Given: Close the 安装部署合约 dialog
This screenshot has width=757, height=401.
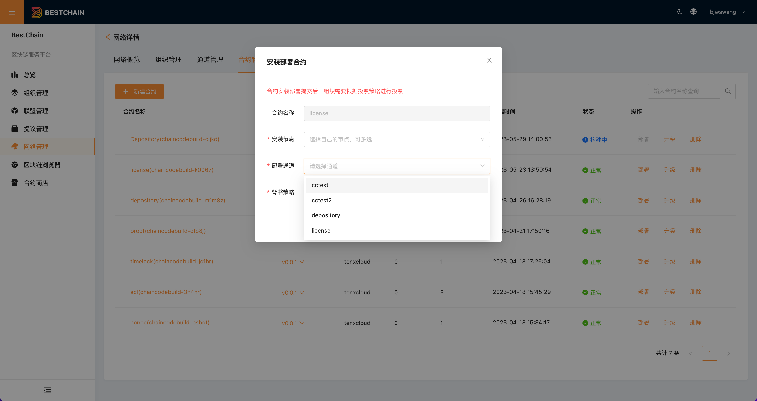Looking at the screenshot, I should click(x=489, y=60).
